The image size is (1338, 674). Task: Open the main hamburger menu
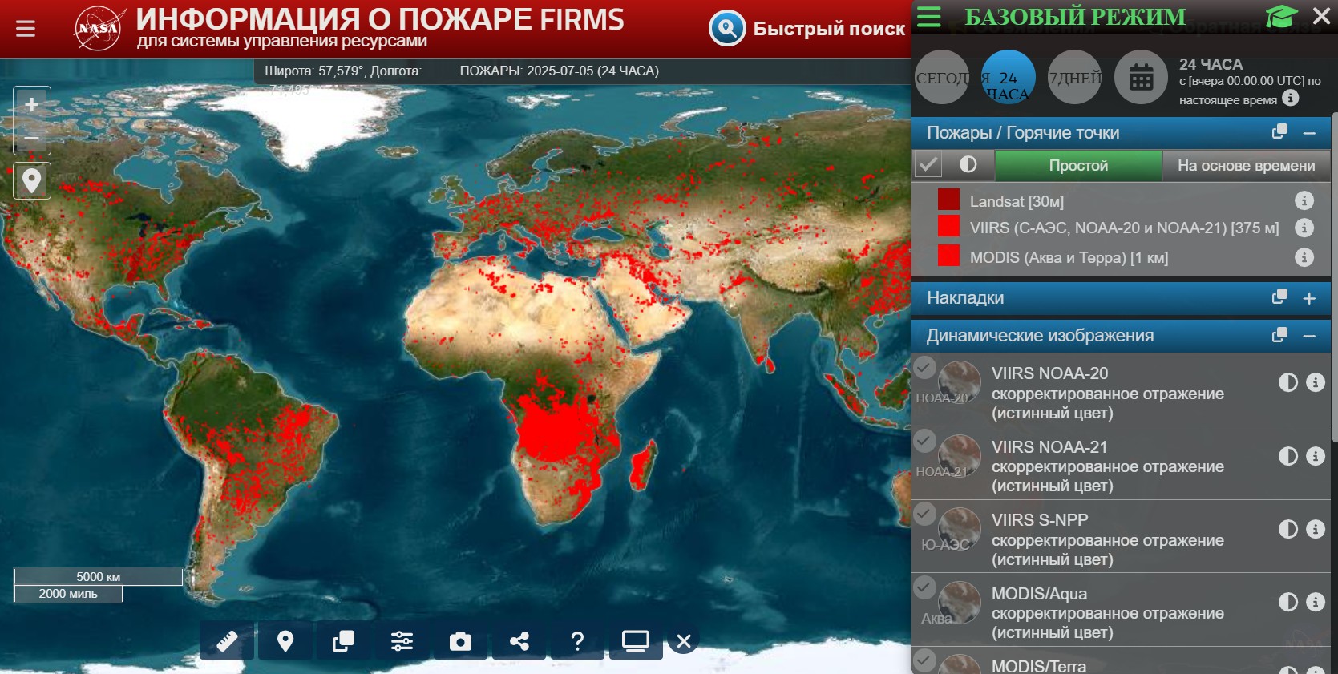point(26,29)
